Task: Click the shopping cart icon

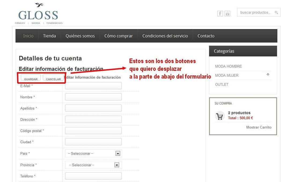Action: [220, 116]
